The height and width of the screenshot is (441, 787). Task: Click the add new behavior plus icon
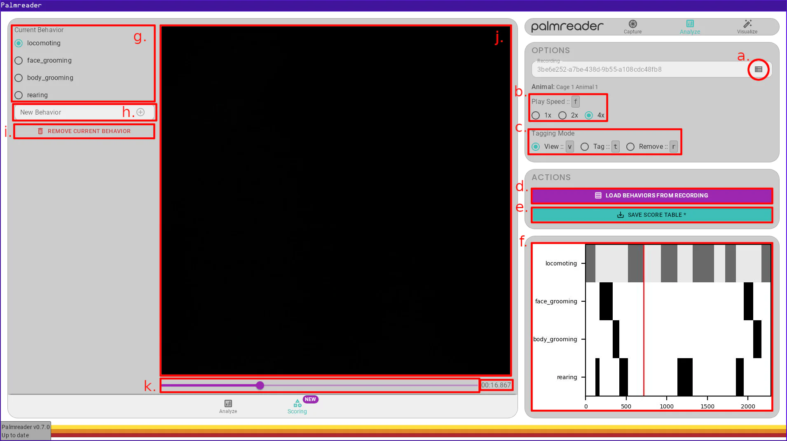(x=141, y=112)
